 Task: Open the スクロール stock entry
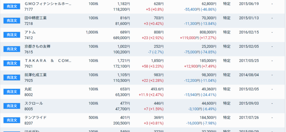coord(34,103)
